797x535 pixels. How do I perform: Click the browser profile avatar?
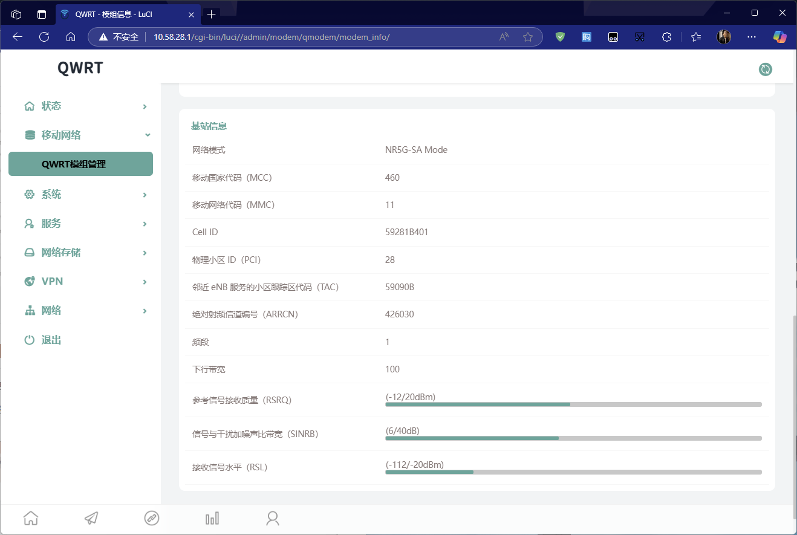coord(724,37)
